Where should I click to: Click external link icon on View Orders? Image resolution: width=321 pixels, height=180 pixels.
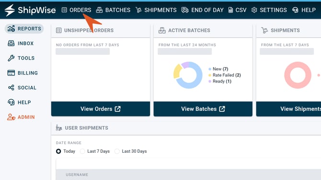[x=118, y=109]
